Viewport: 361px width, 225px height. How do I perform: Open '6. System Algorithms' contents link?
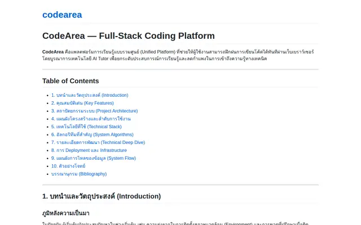tap(93, 134)
